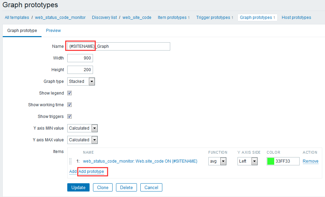Toggle the Show legend checkbox

click(x=69, y=93)
